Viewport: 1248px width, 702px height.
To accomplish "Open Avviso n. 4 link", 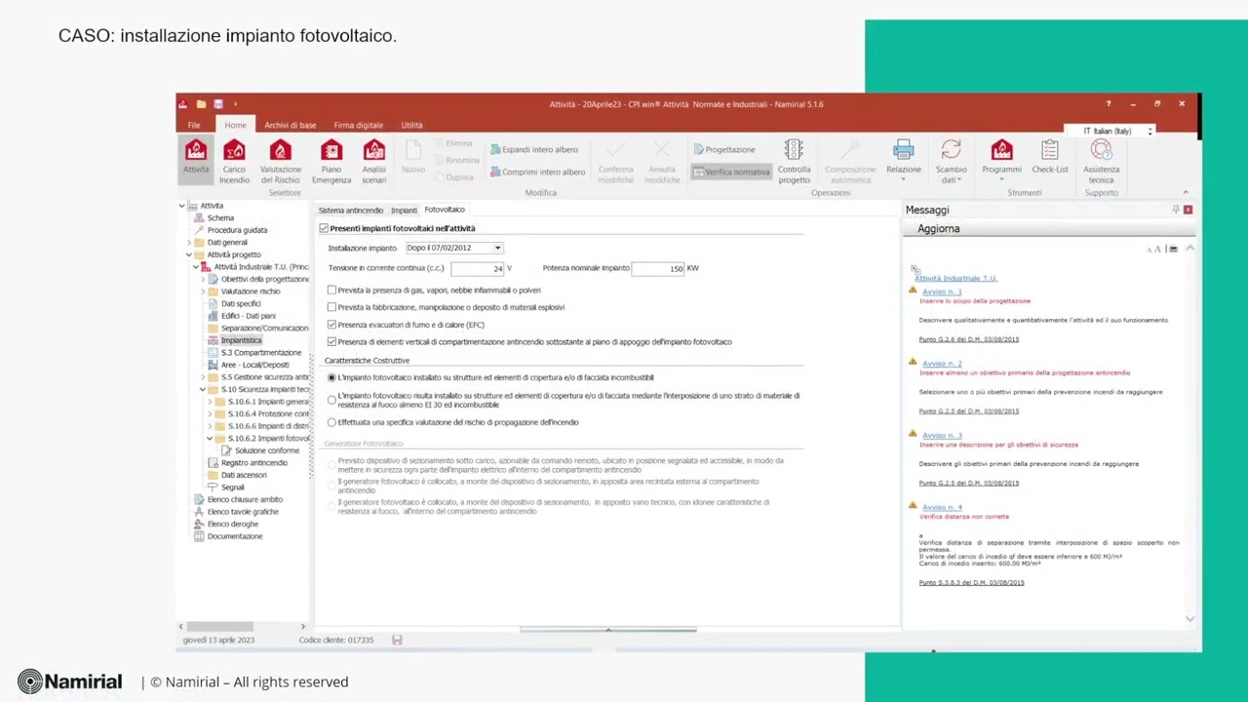I will pyautogui.click(x=941, y=507).
